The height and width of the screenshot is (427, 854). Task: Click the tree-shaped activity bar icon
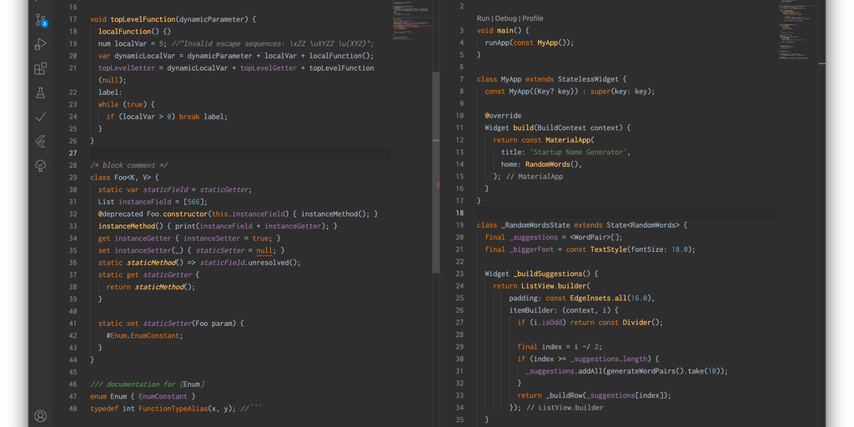40,166
